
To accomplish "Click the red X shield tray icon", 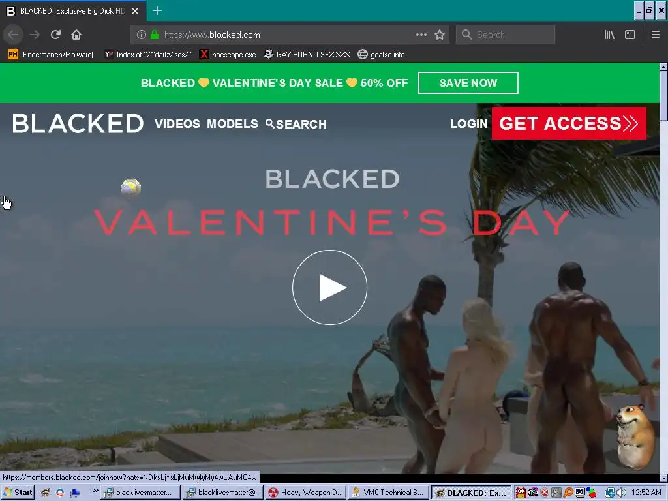I will coord(545,493).
